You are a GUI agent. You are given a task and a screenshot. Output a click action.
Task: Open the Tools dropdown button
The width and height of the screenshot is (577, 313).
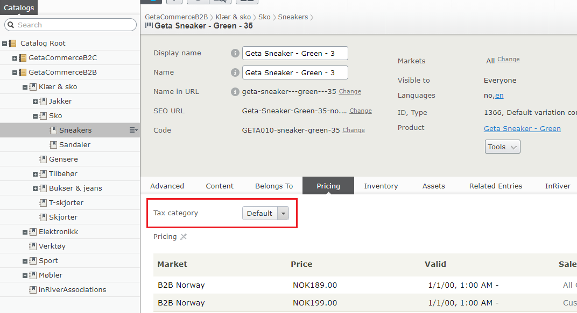pyautogui.click(x=502, y=147)
